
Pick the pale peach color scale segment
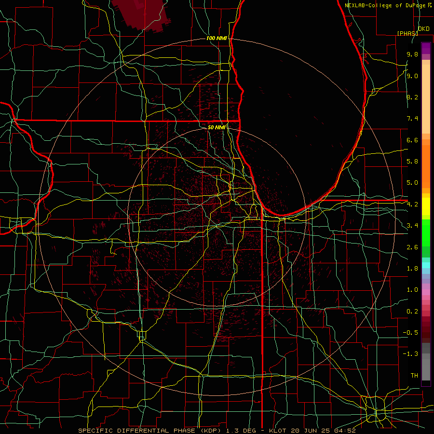[x=426, y=99]
